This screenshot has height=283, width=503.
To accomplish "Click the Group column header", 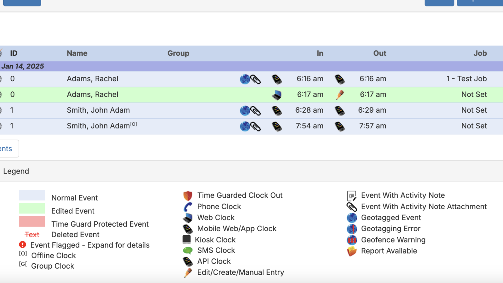I will click(x=178, y=53).
